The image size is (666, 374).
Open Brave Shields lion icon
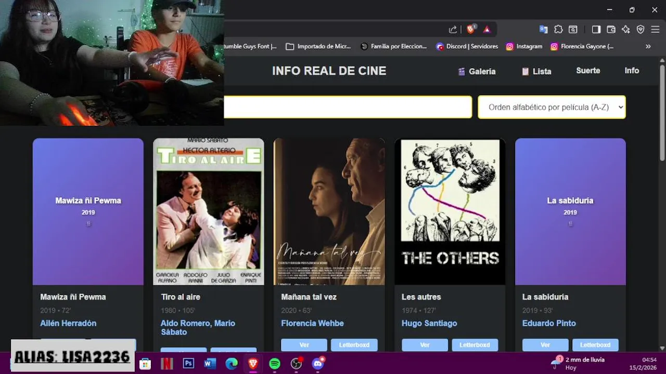click(471, 30)
